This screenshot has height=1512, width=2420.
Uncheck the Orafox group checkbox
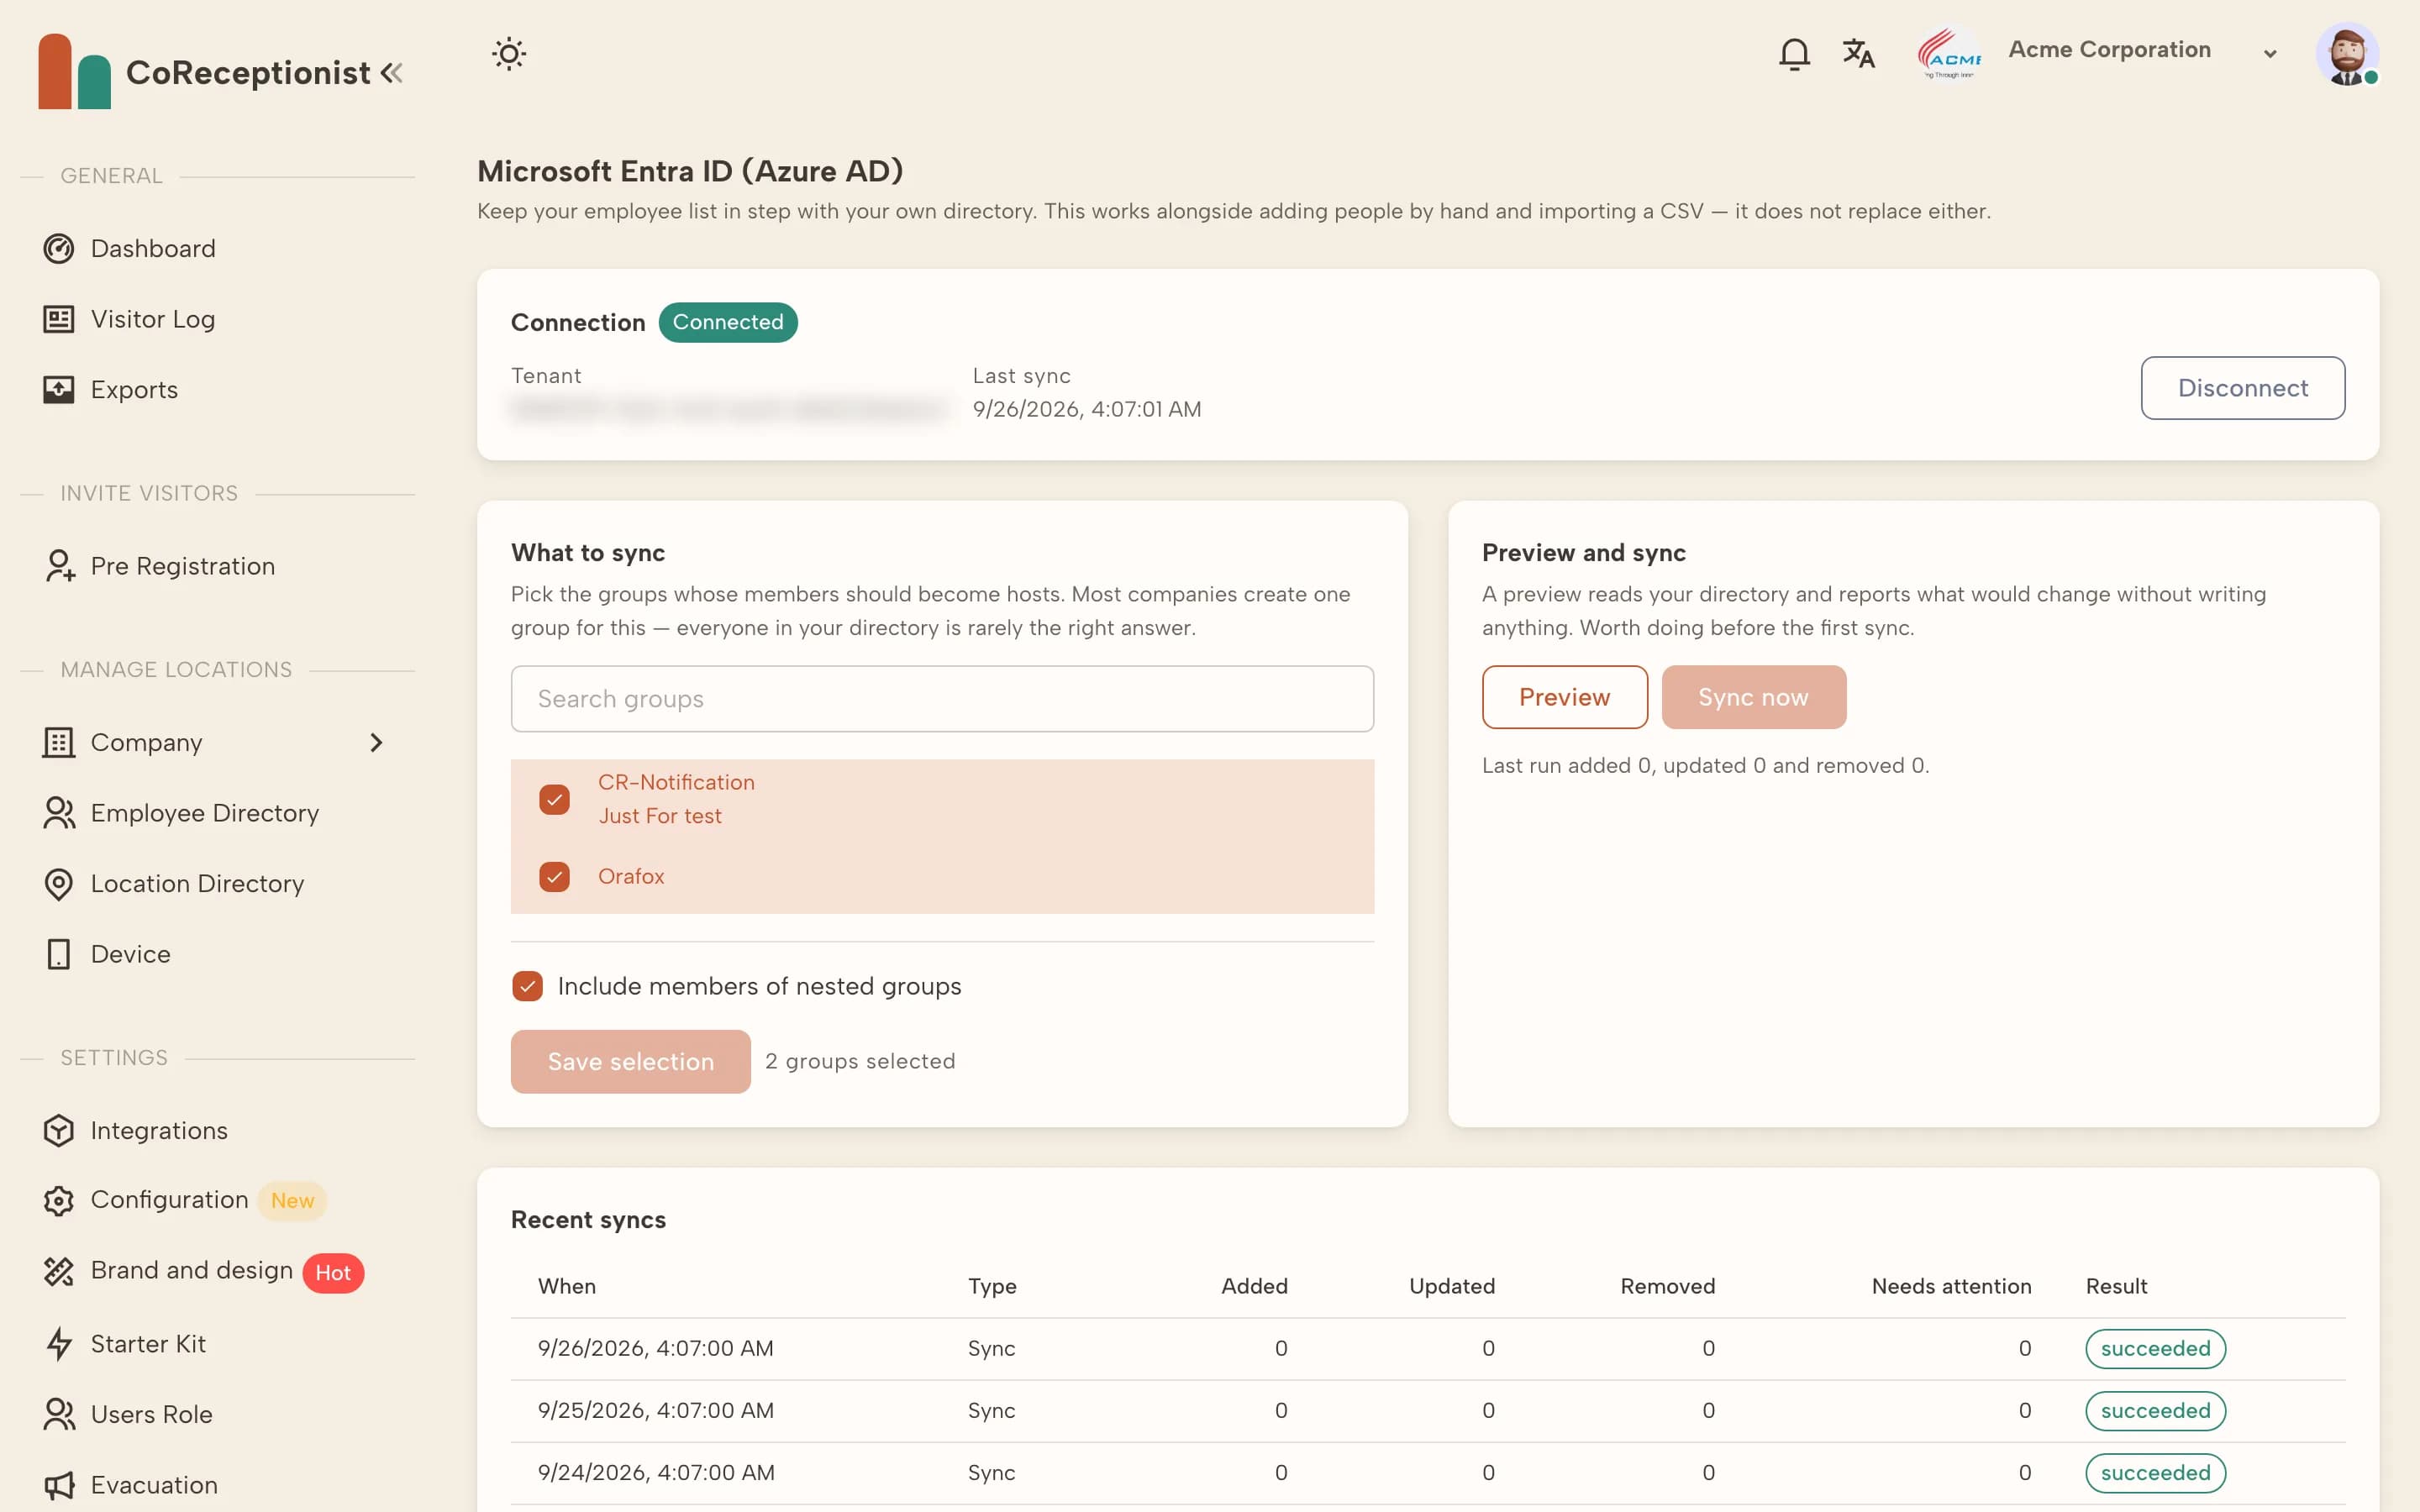click(x=554, y=877)
